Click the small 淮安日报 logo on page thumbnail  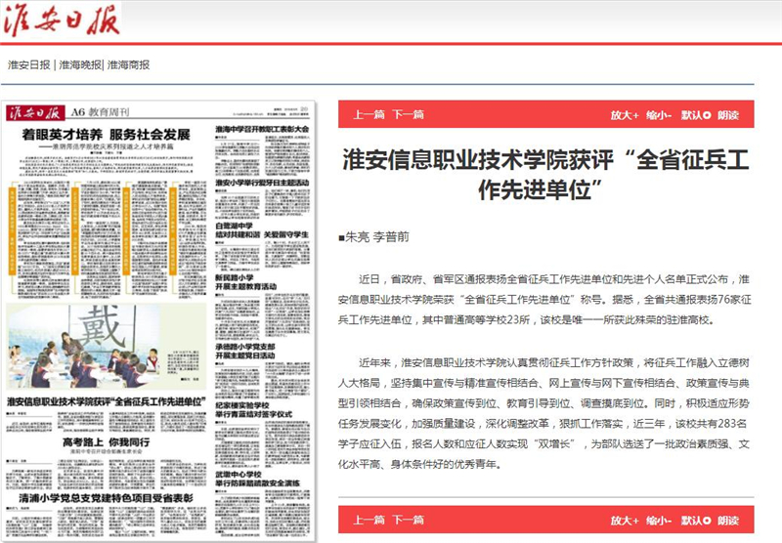click(36, 112)
